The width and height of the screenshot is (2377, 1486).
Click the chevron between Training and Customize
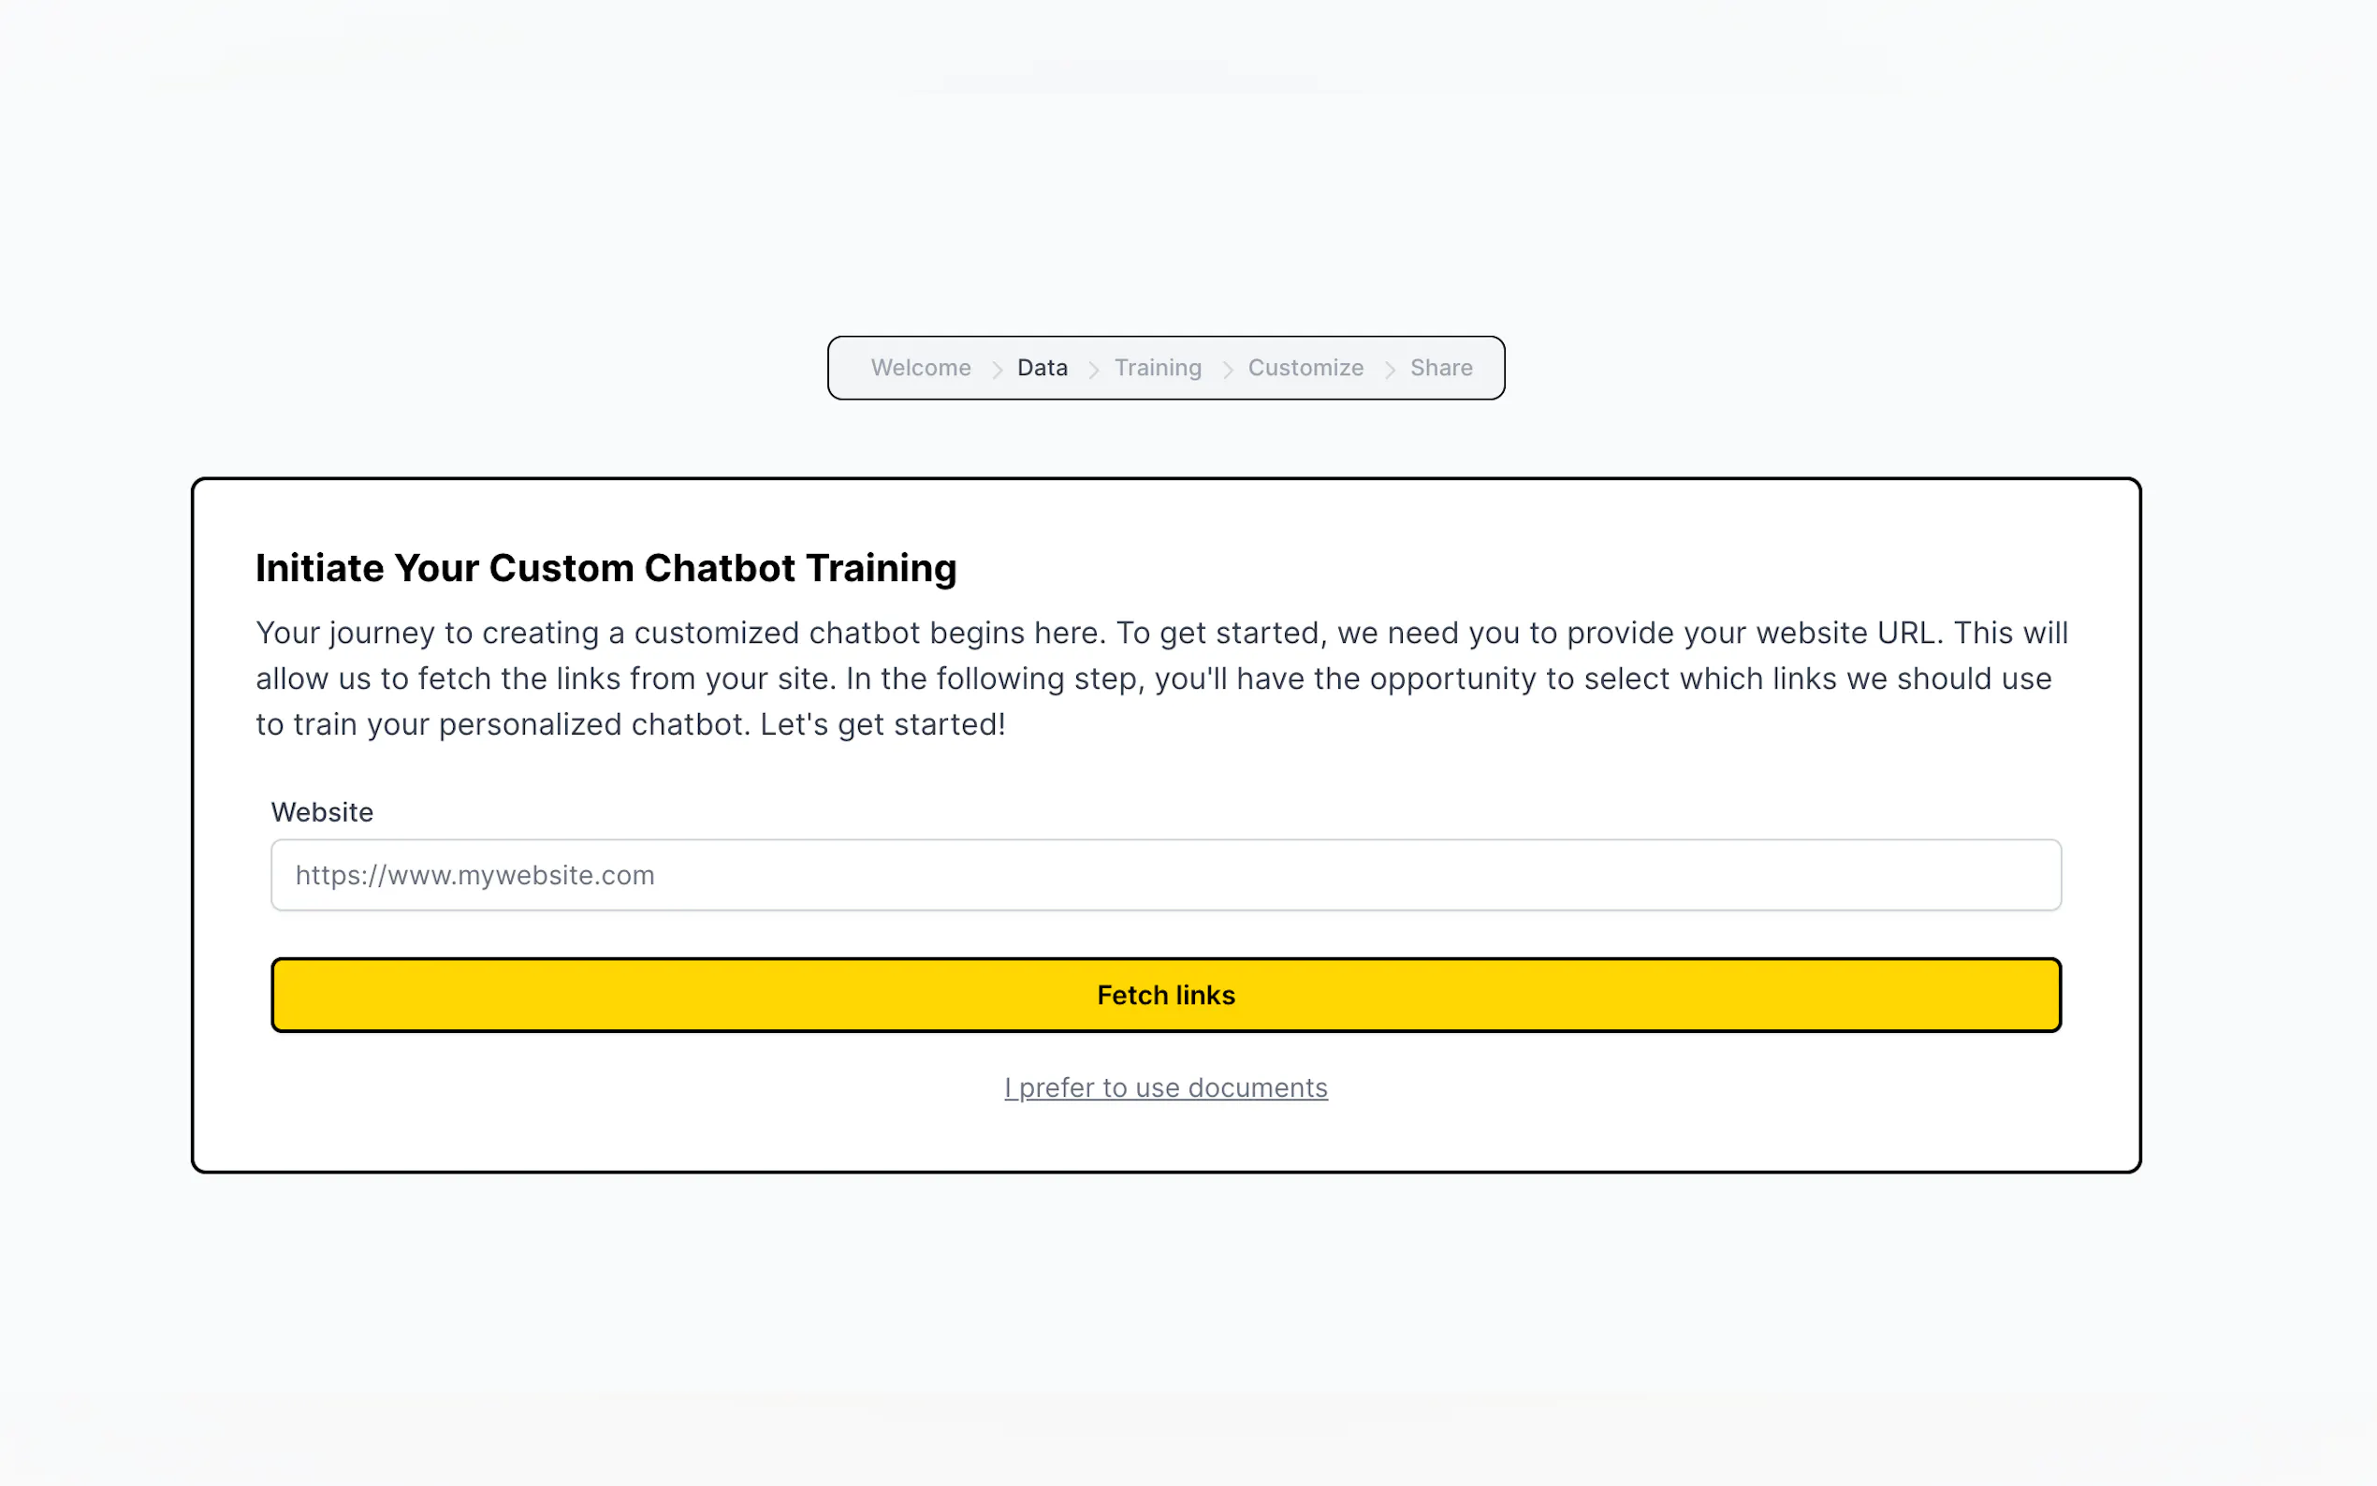(1227, 370)
